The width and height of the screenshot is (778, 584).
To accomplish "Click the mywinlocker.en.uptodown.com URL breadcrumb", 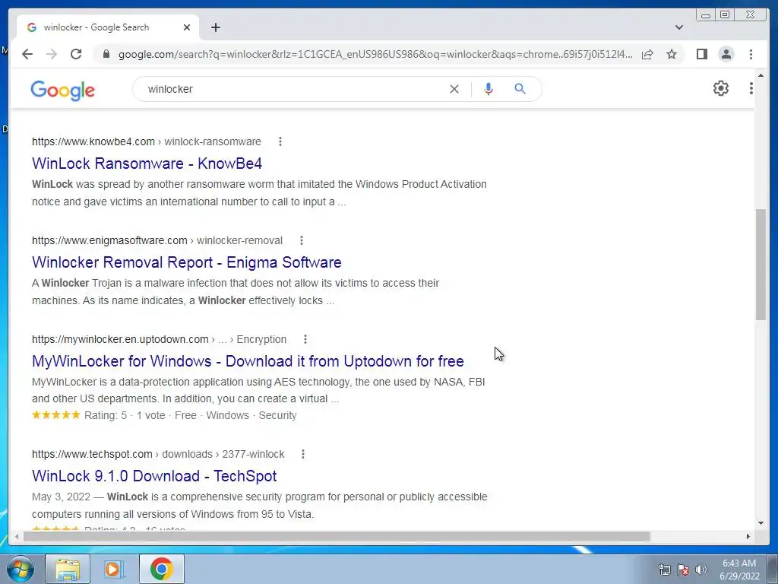I will 160,339.
